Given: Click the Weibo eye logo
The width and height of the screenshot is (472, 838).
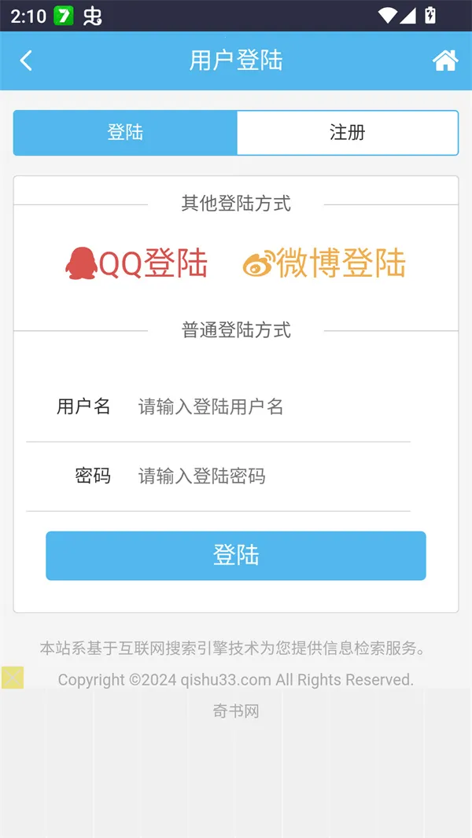Looking at the screenshot, I should (x=258, y=264).
